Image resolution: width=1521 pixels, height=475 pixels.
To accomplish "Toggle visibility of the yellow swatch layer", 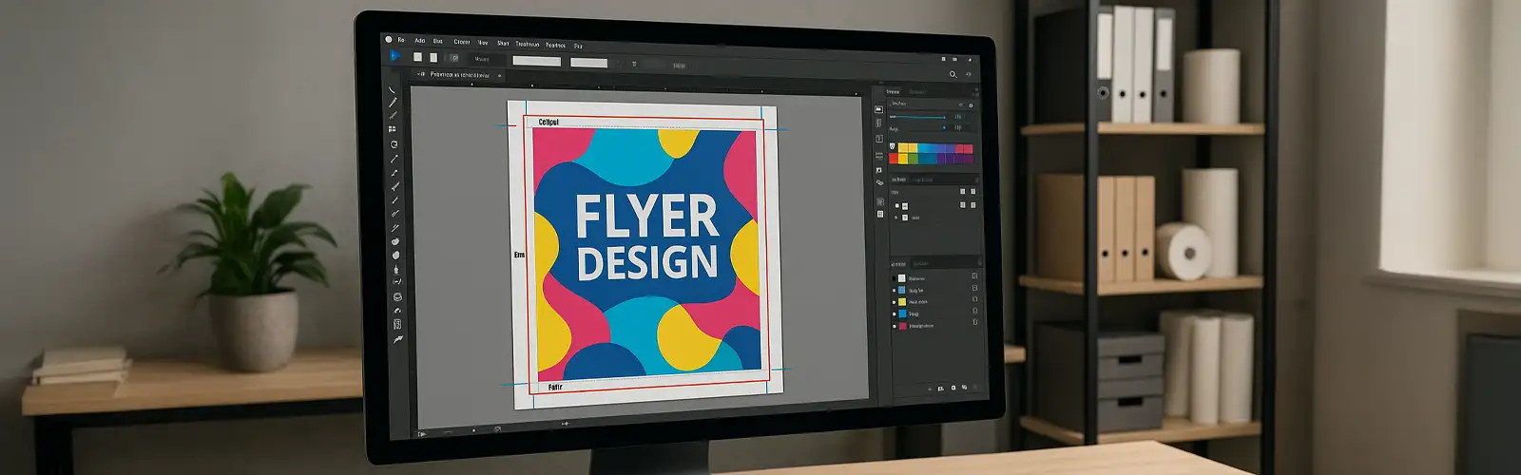I will [894, 302].
